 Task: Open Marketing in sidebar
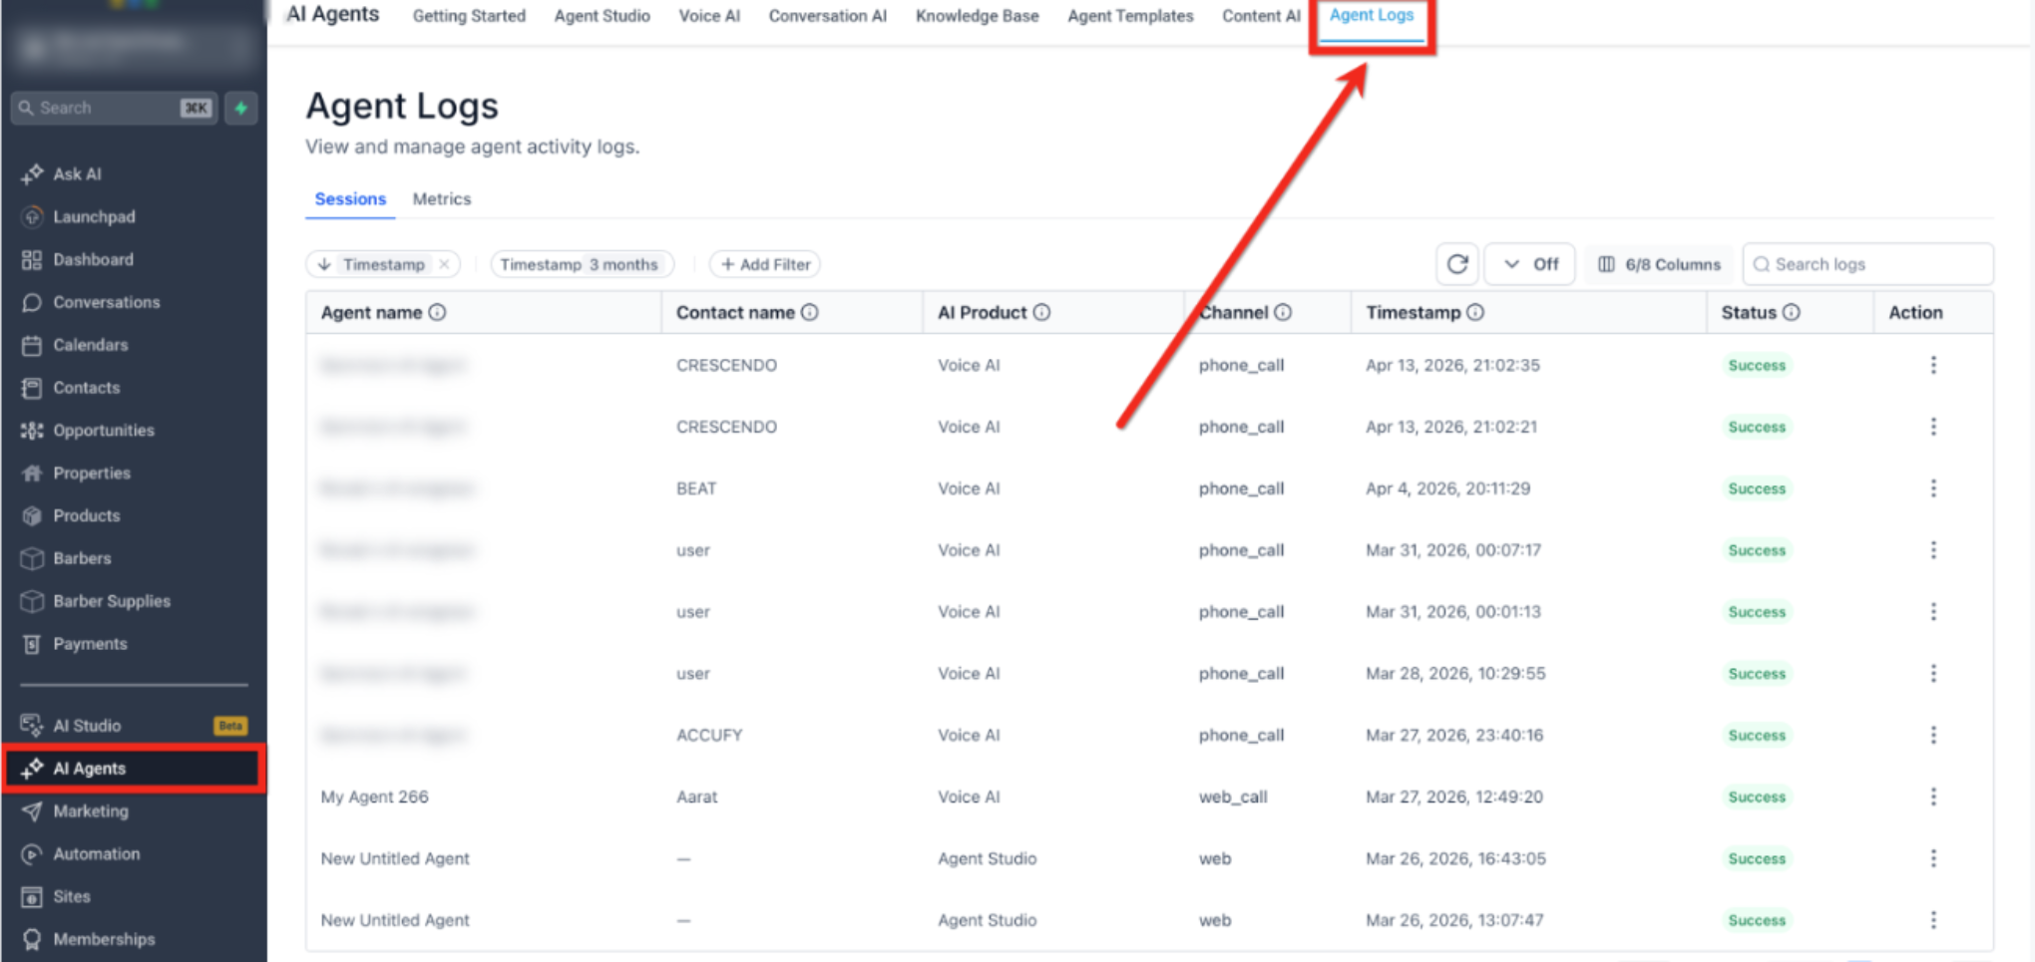[91, 811]
